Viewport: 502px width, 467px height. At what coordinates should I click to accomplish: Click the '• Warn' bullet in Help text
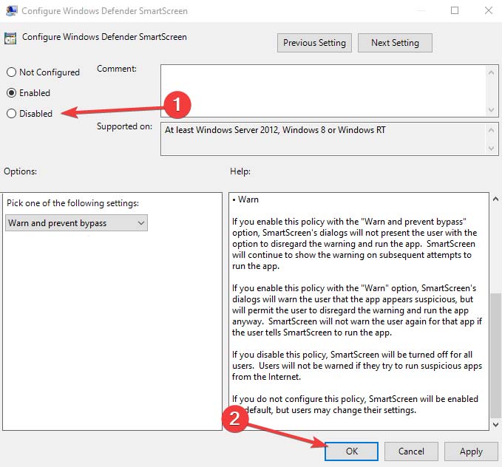point(245,200)
